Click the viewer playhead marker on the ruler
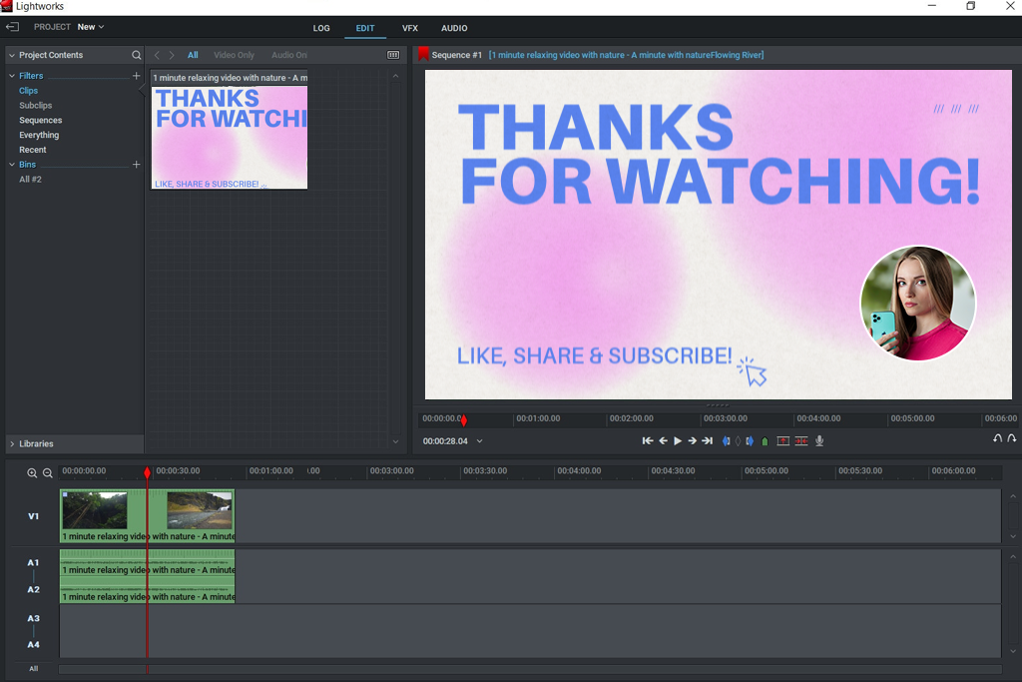This screenshot has width=1022, height=682. [x=464, y=420]
